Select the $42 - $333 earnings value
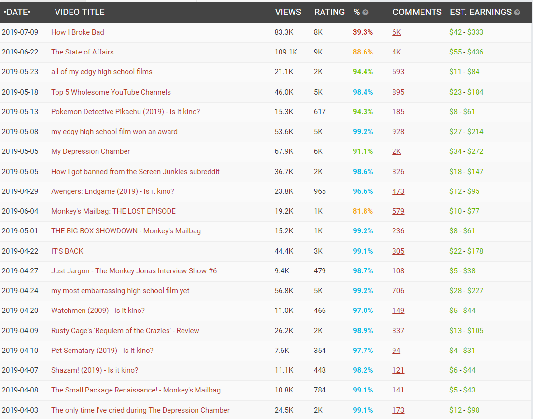The image size is (533, 419). tap(466, 32)
